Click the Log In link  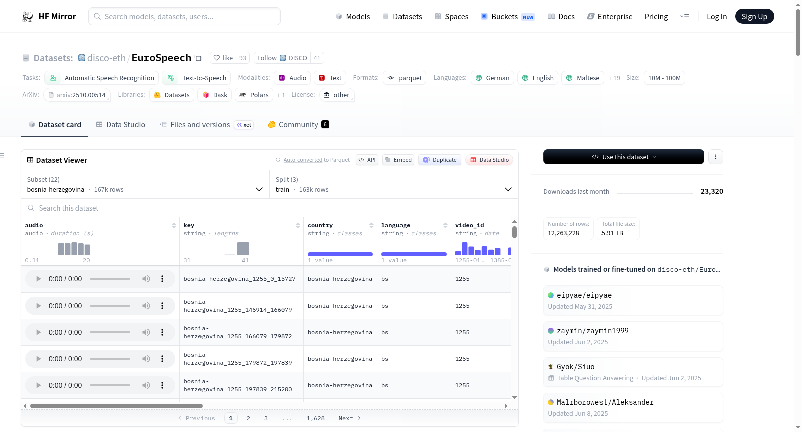pos(717,17)
